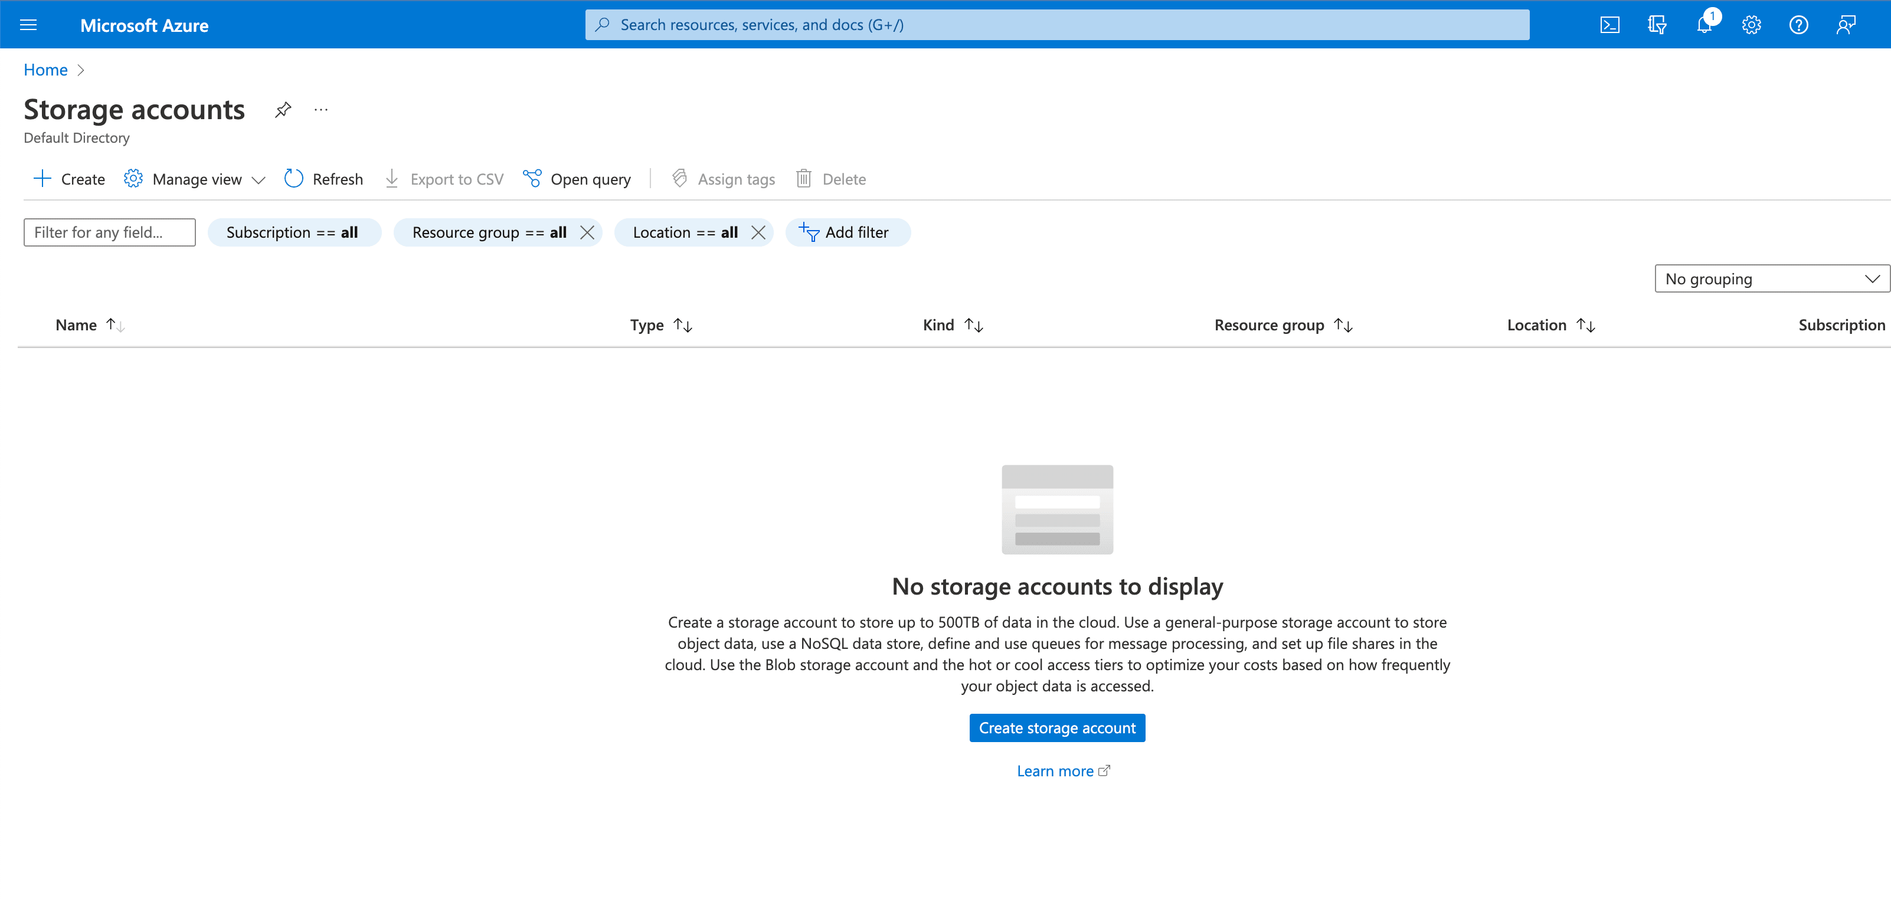Screen dimensions: 1891x899
Task: Sort by the Name column header
Action: click(x=76, y=325)
